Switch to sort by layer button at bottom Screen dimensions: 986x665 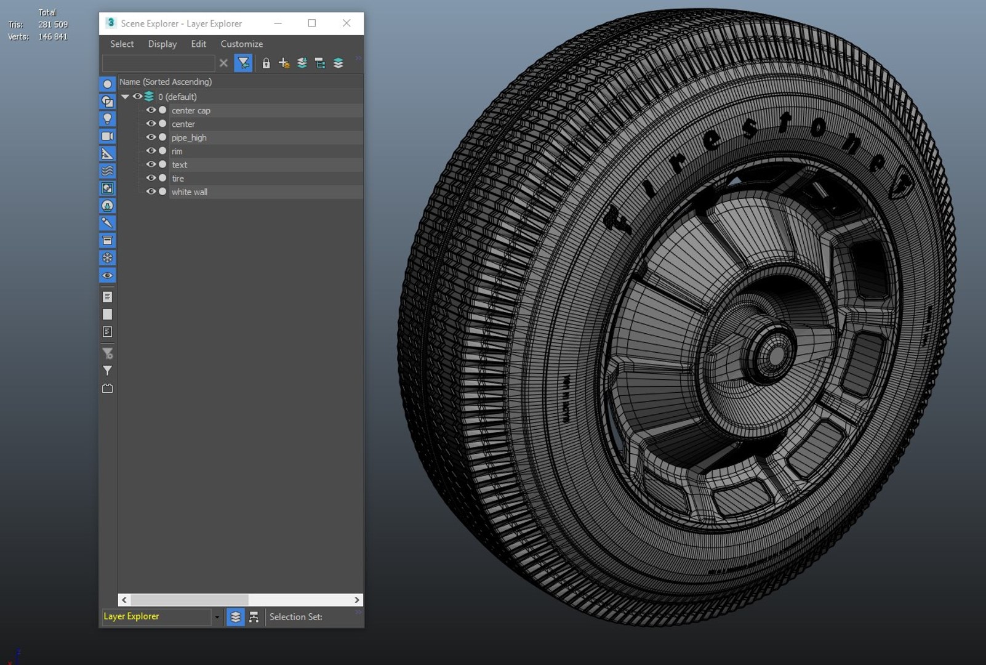235,617
